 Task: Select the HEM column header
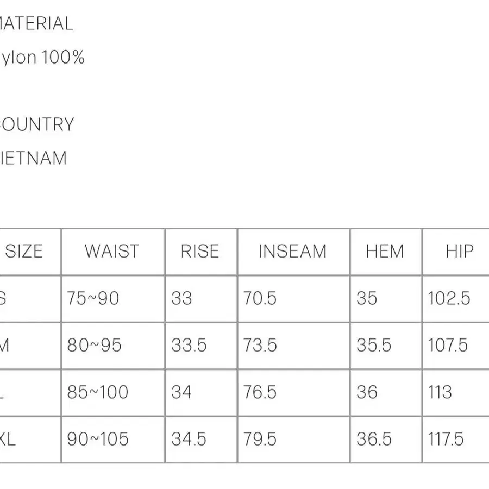coord(385,252)
